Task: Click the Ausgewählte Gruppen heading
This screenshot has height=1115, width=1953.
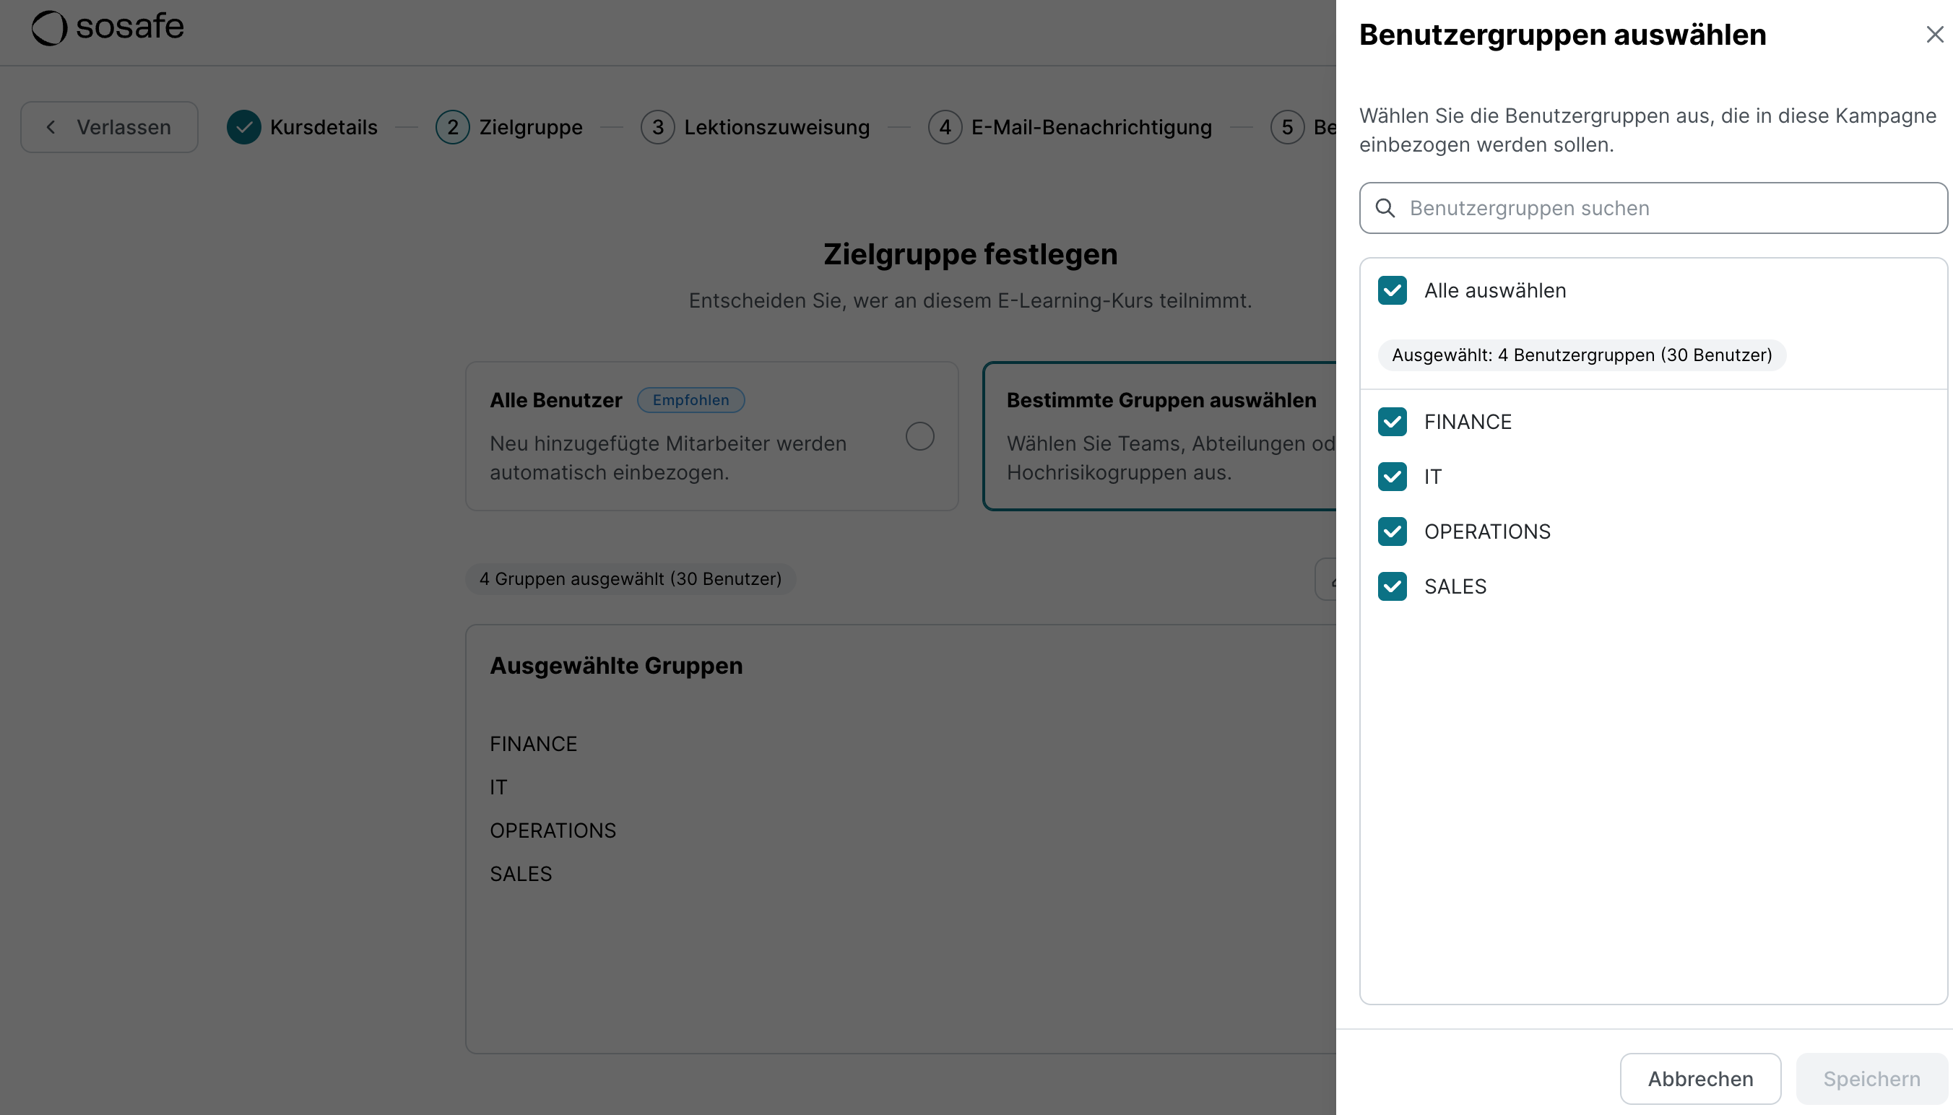Action: [617, 666]
